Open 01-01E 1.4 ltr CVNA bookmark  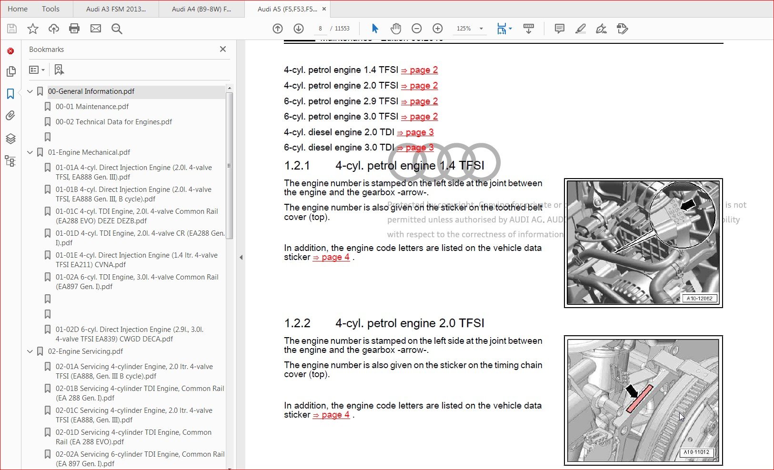(137, 260)
